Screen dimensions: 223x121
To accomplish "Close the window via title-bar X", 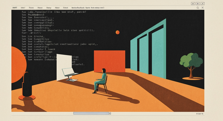I will (203, 4).
